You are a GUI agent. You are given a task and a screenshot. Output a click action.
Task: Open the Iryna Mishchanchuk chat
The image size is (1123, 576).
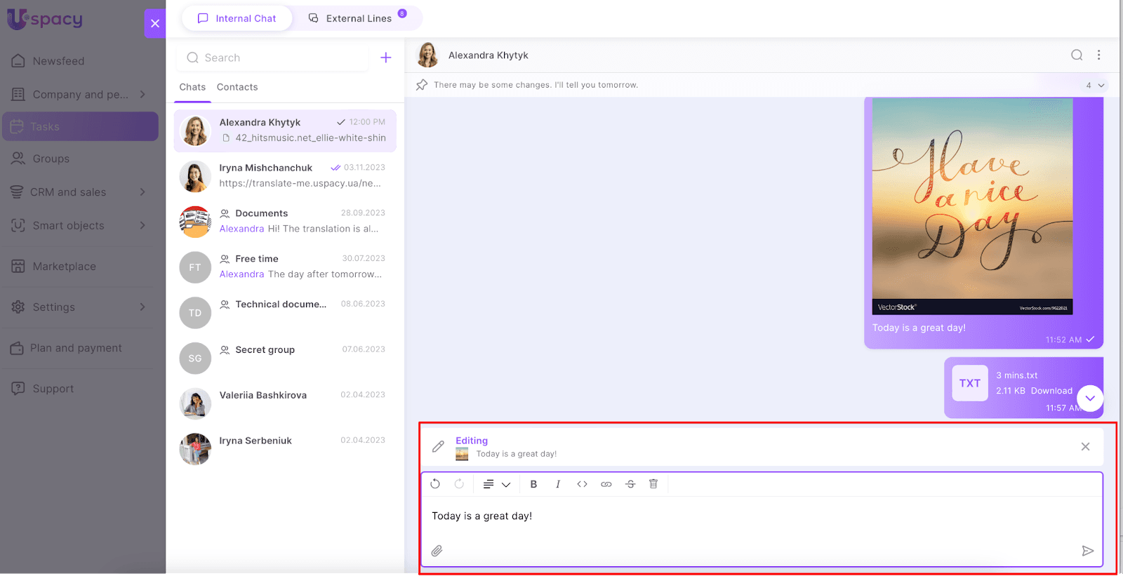point(285,175)
